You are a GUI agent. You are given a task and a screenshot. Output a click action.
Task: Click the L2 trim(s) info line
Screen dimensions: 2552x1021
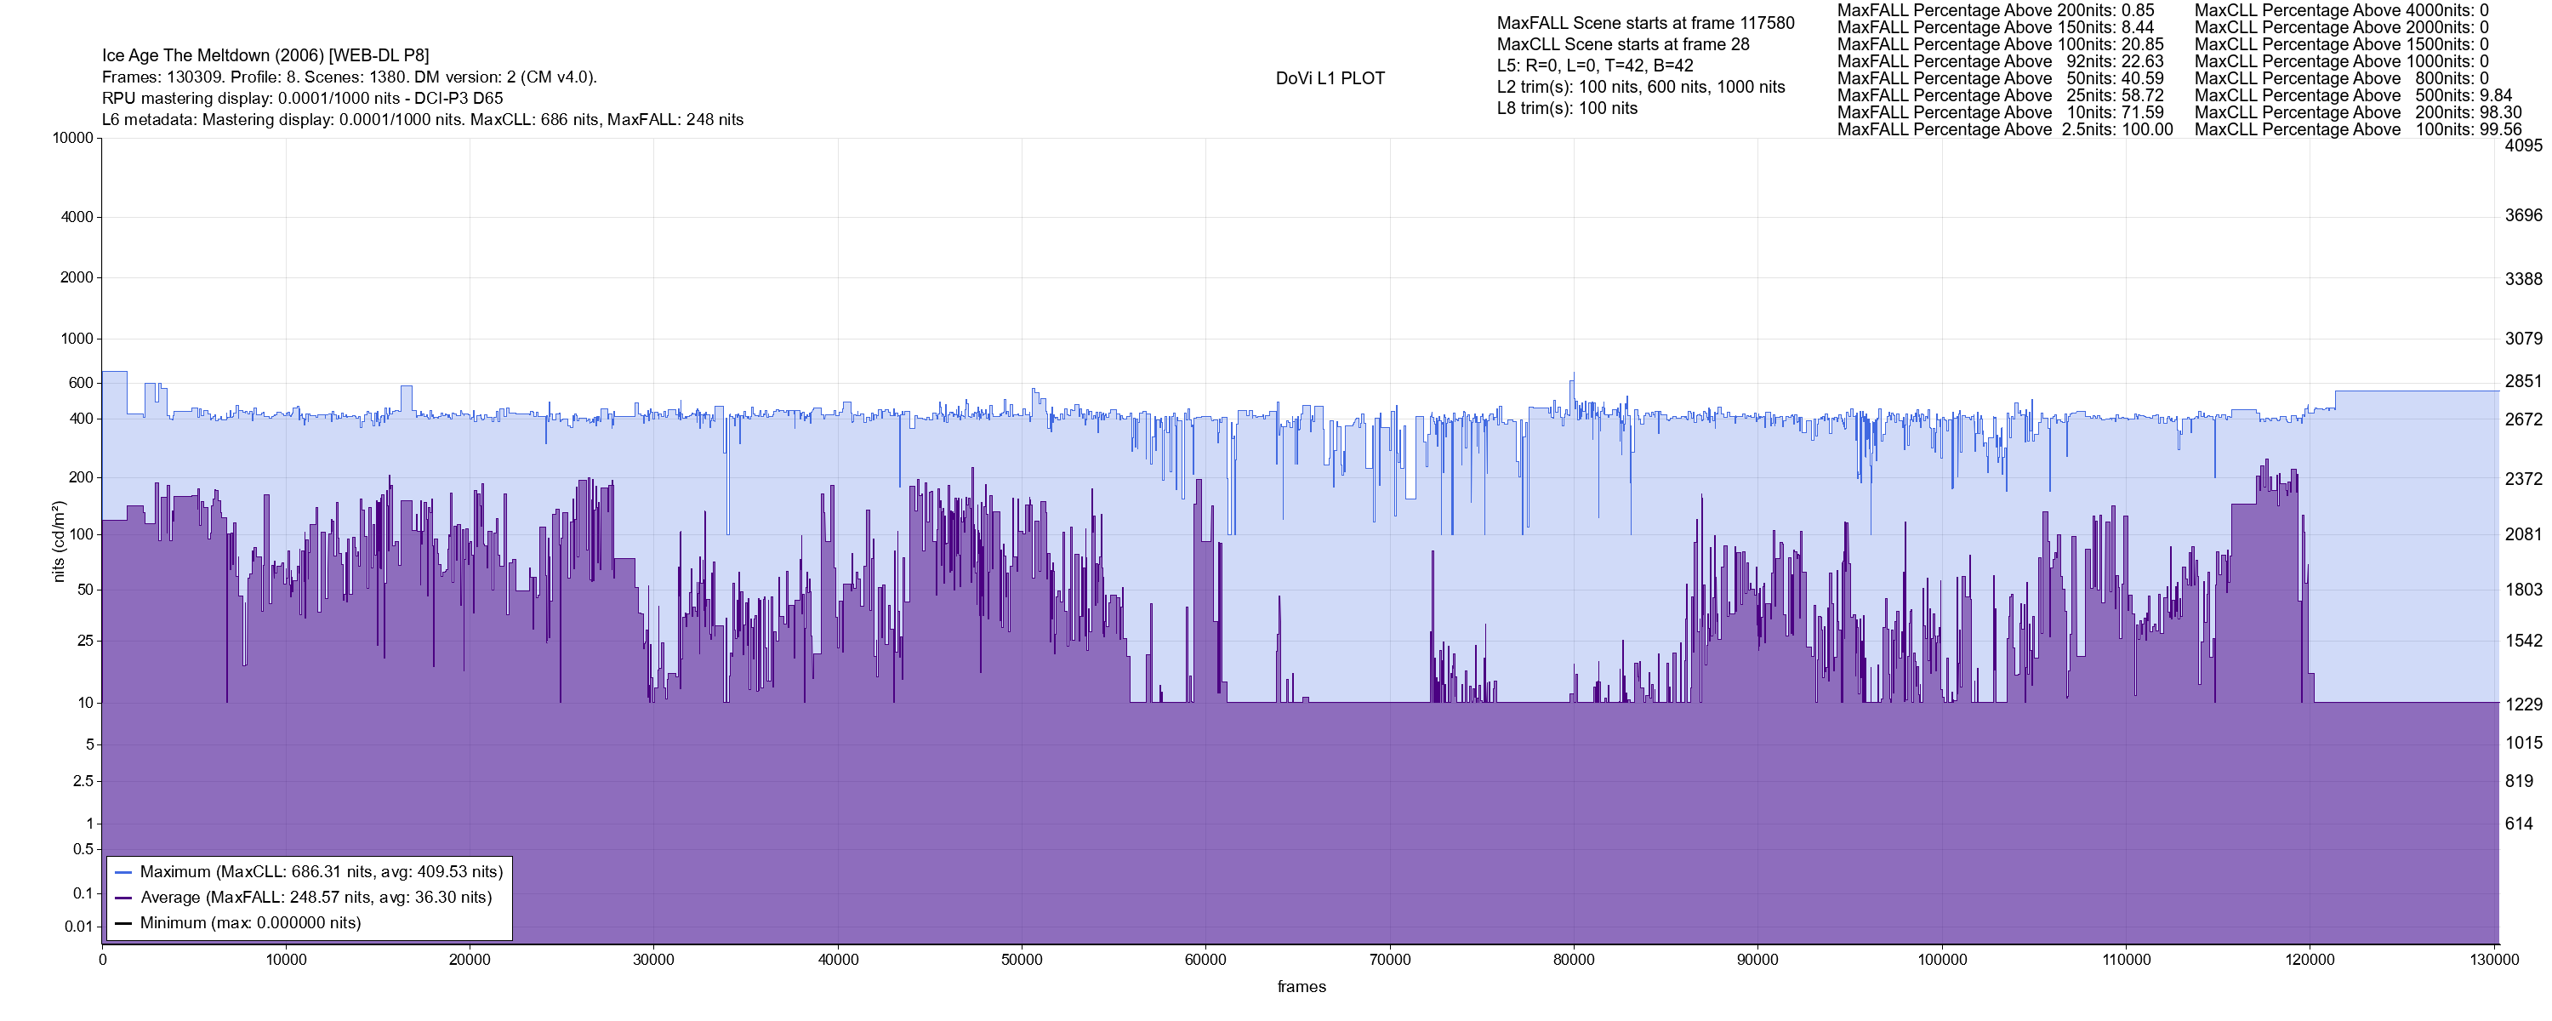point(1639,88)
